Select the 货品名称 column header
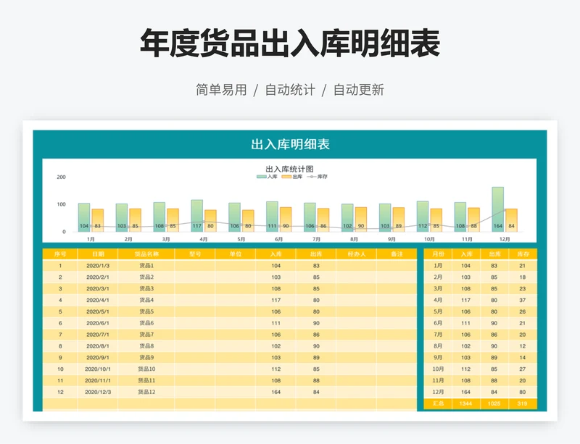This screenshot has height=444, width=580. [146, 254]
